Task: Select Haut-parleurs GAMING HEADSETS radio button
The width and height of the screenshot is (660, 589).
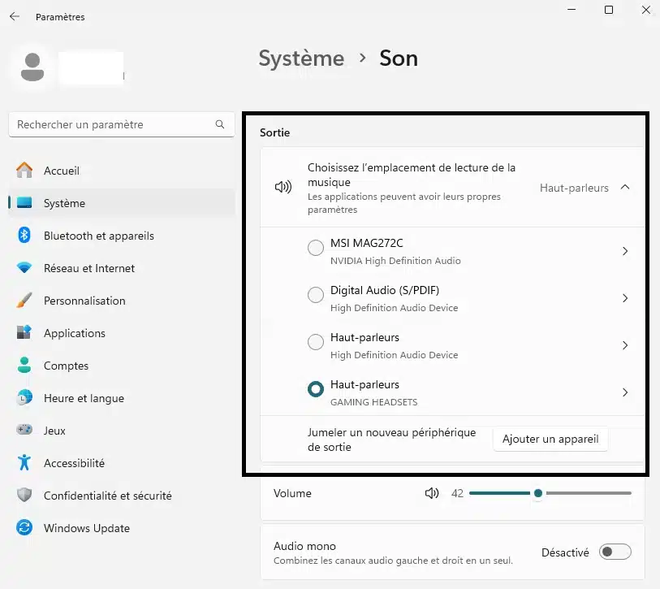Action: [316, 389]
